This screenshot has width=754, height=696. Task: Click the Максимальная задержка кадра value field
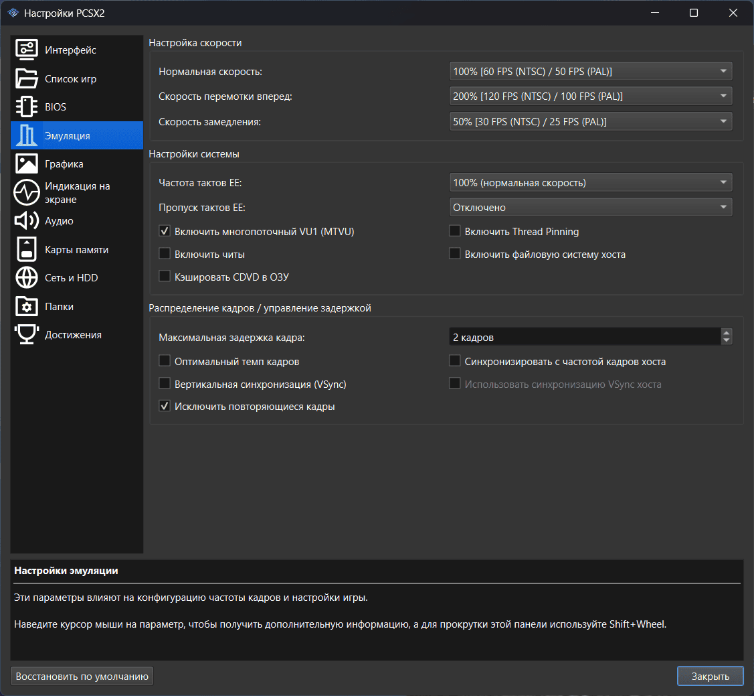[x=585, y=337]
